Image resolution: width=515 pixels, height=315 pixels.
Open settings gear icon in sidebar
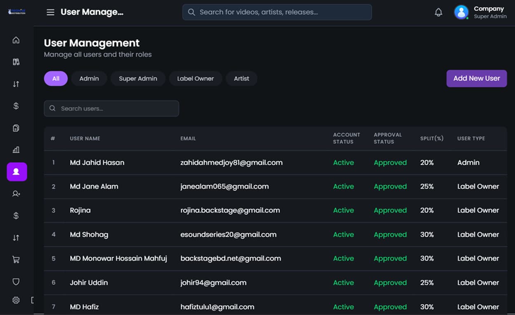click(16, 300)
